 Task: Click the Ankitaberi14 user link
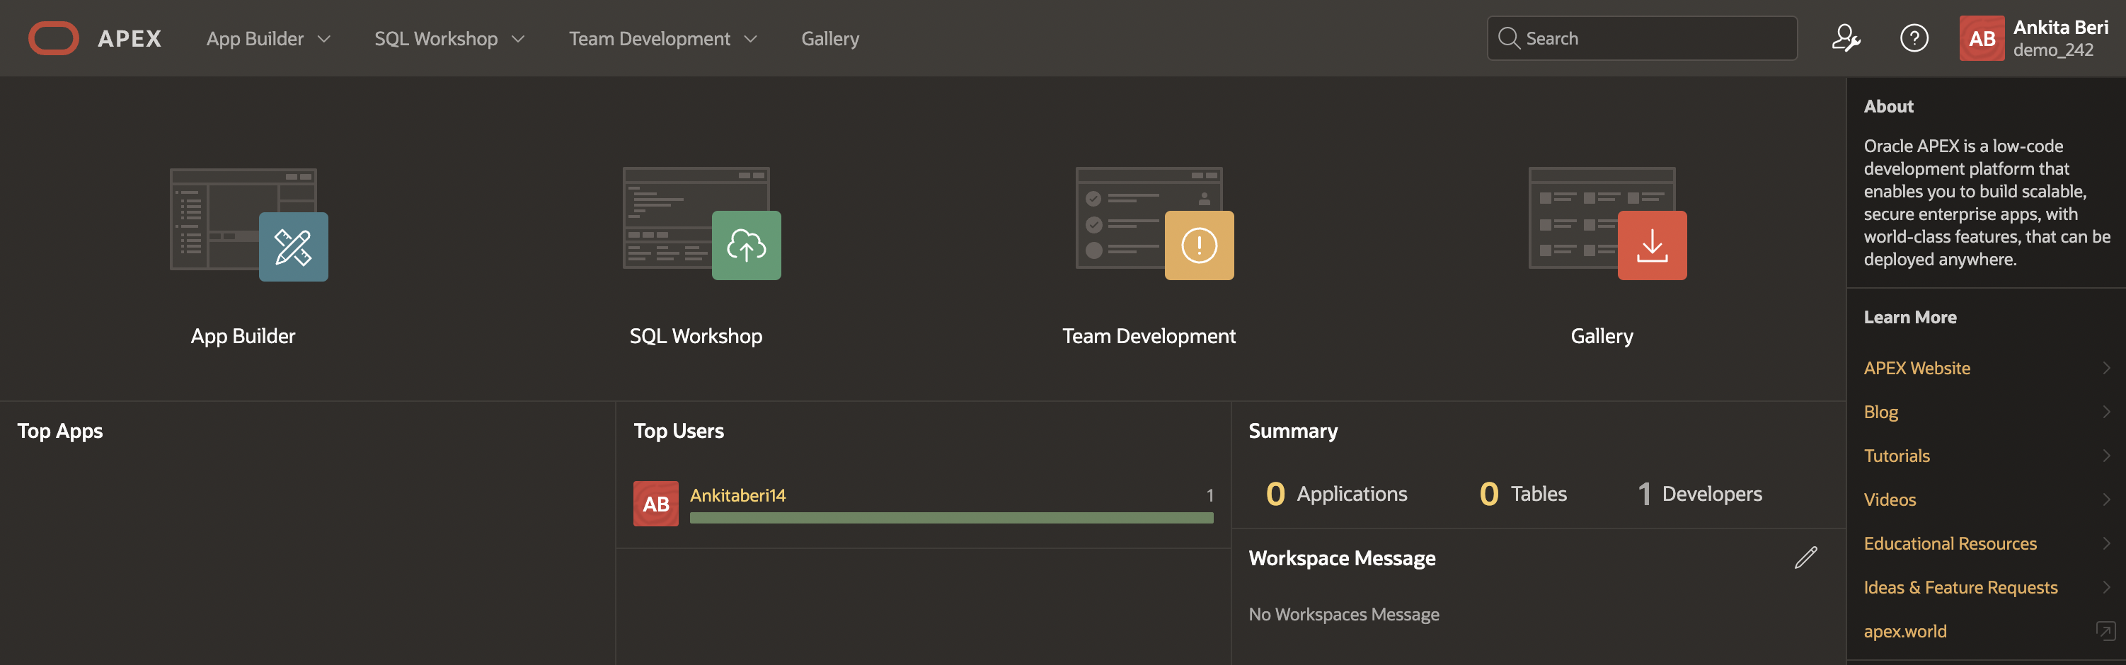pyautogui.click(x=737, y=495)
